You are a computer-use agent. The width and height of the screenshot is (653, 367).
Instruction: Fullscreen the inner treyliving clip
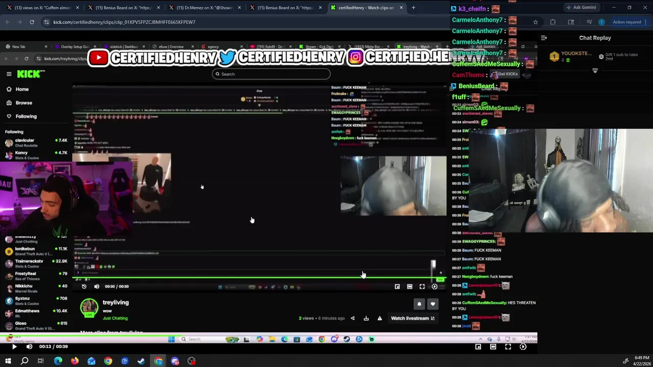[422, 286]
